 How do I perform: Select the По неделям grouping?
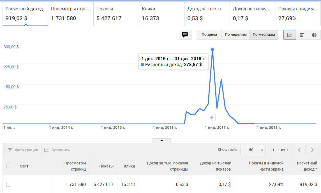[235, 35]
